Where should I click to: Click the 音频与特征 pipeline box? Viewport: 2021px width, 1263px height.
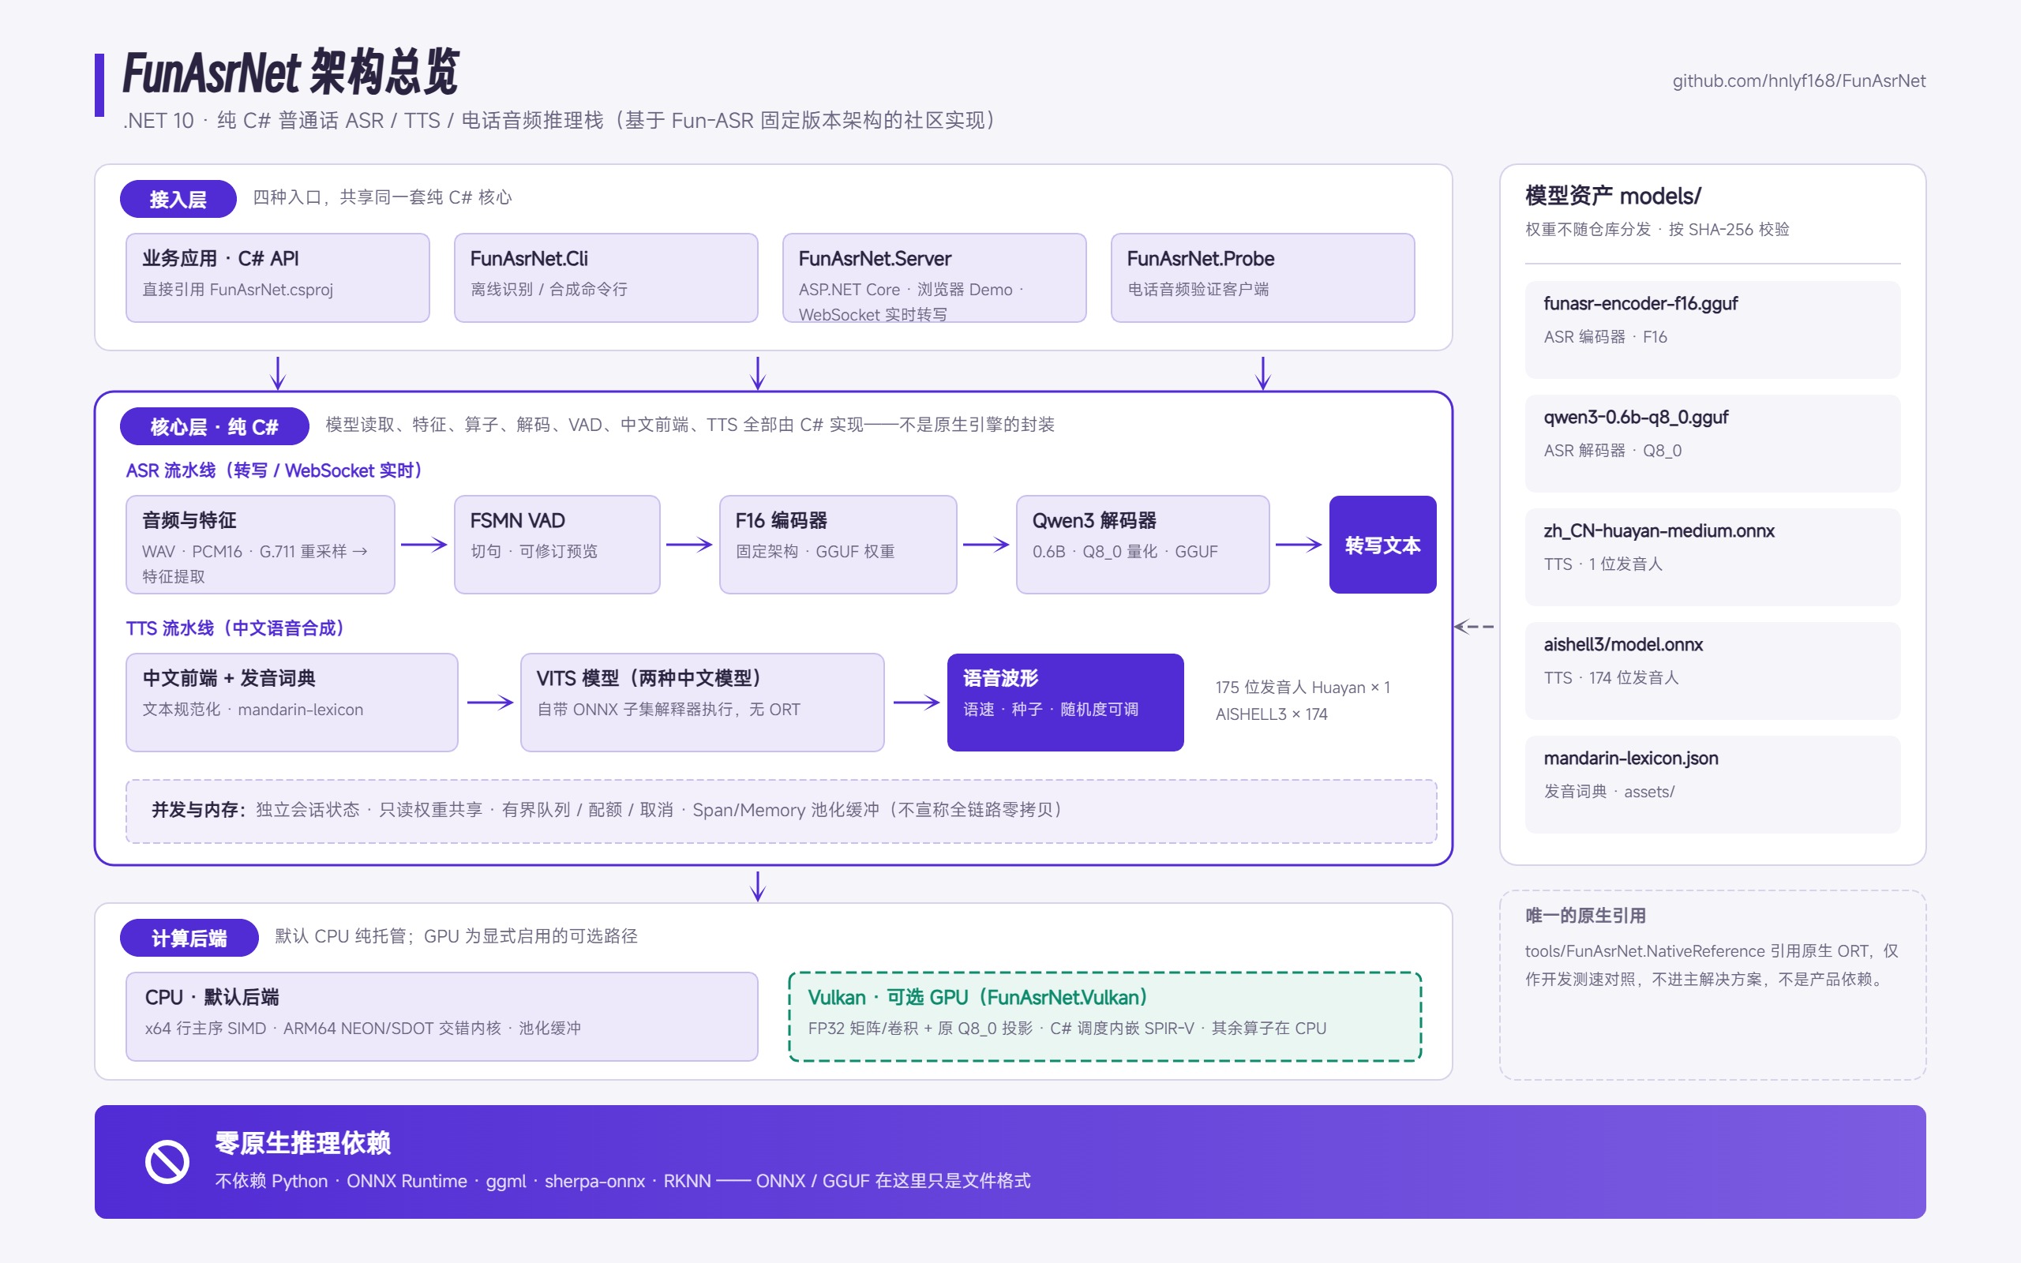(x=260, y=545)
